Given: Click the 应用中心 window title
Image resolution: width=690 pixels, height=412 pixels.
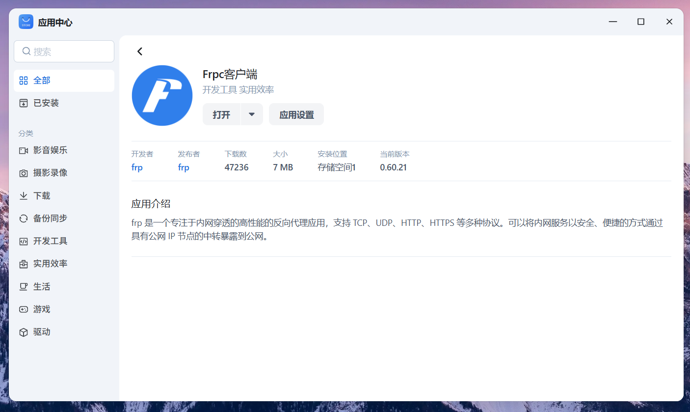Looking at the screenshot, I should coord(55,23).
